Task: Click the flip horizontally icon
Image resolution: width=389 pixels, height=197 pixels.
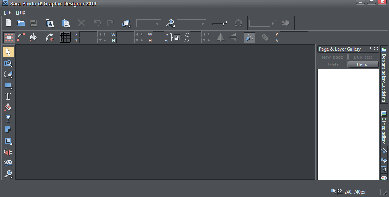Action: [220, 37]
